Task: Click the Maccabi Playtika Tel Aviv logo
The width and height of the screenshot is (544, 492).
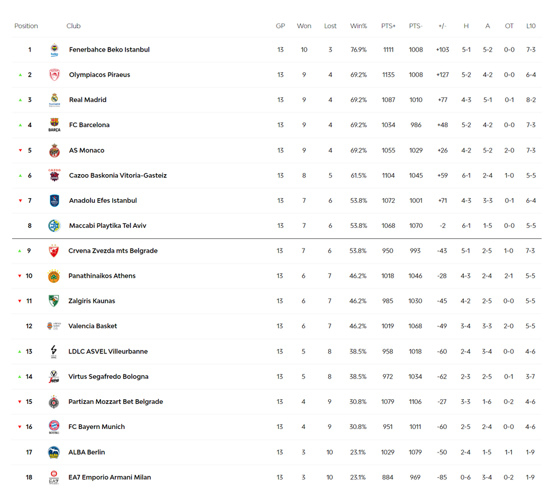Action: (x=54, y=226)
